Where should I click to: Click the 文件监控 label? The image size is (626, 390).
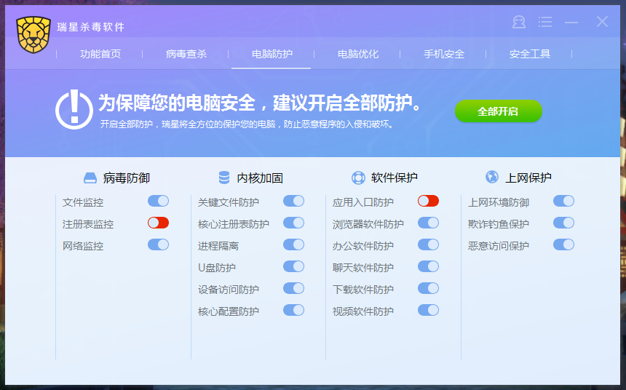click(83, 202)
